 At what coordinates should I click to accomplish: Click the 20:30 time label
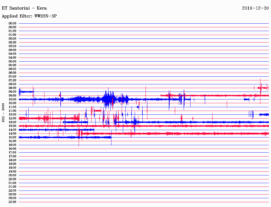12,179
